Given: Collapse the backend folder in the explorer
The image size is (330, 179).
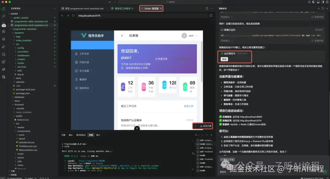Looking at the screenshot, I should [x=18, y=33].
